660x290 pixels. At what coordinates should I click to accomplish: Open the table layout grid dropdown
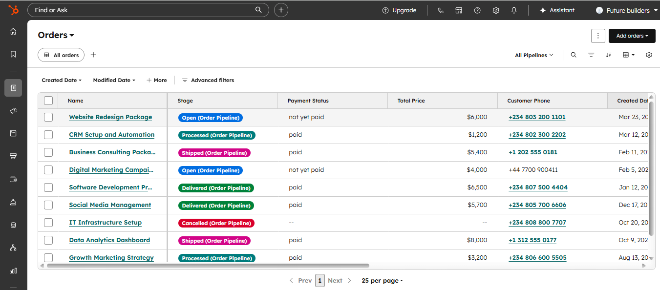pos(628,55)
